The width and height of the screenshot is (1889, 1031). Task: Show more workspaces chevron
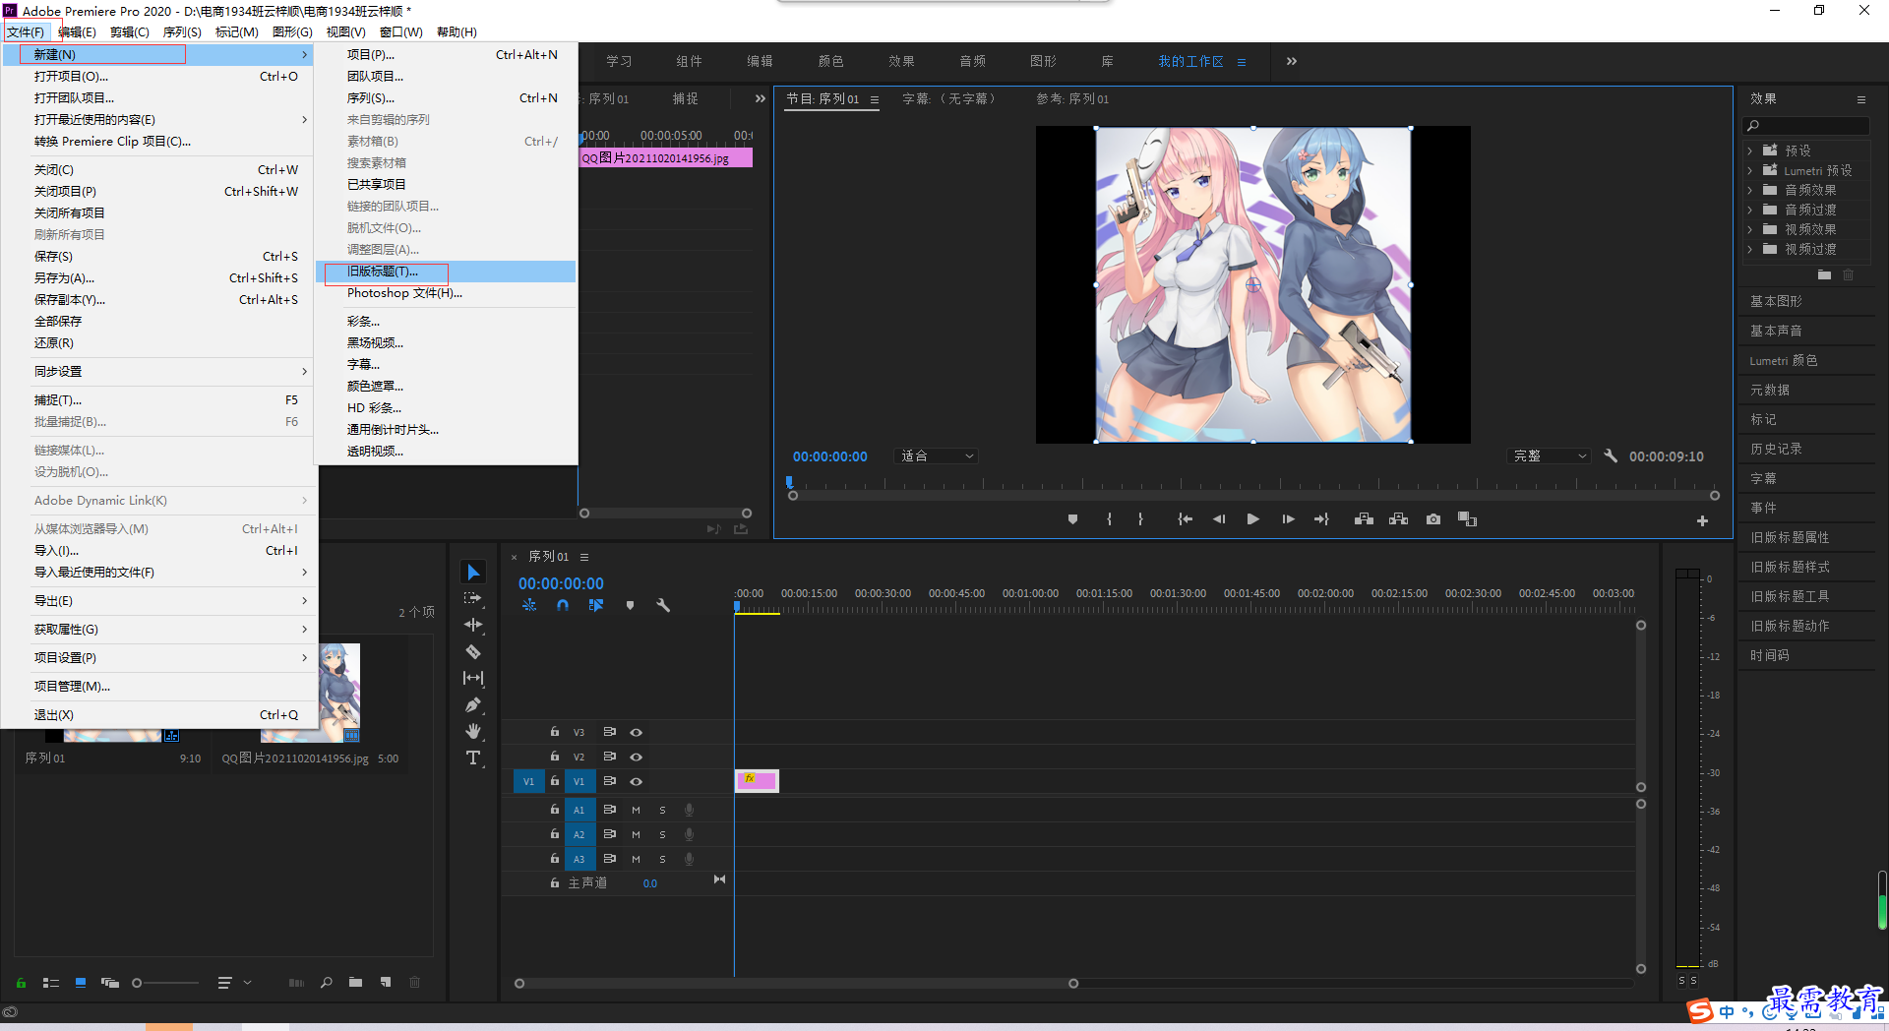pos(1292,61)
